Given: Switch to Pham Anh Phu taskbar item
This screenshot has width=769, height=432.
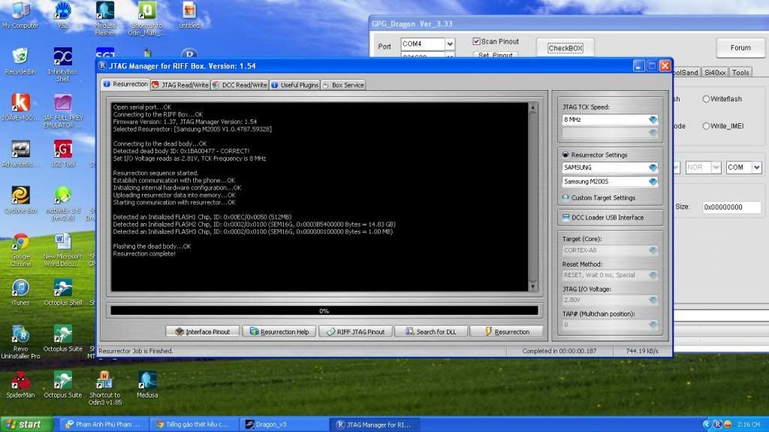Looking at the screenshot, I should click(x=104, y=424).
